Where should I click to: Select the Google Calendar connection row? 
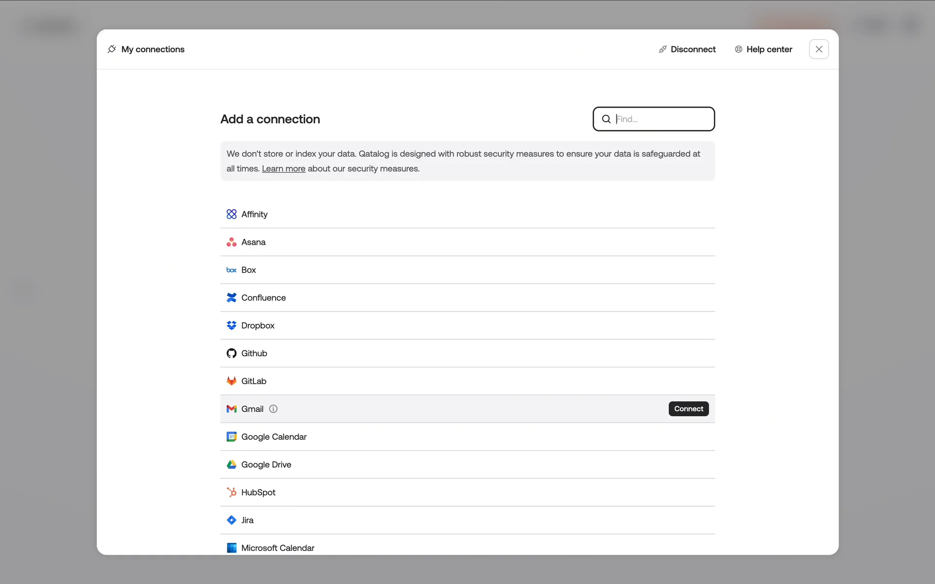pyautogui.click(x=467, y=437)
